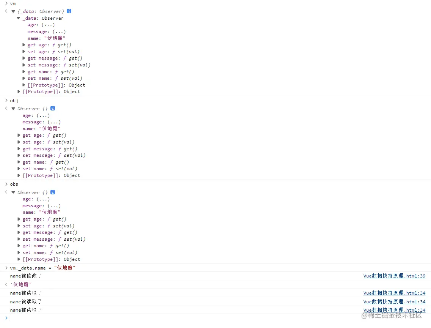Viewport: 431px width, 328px height.
Task: Expand set message under vm _data
Action: [24, 65]
